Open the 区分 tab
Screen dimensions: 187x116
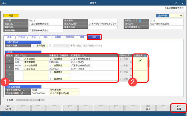click(x=34, y=37)
